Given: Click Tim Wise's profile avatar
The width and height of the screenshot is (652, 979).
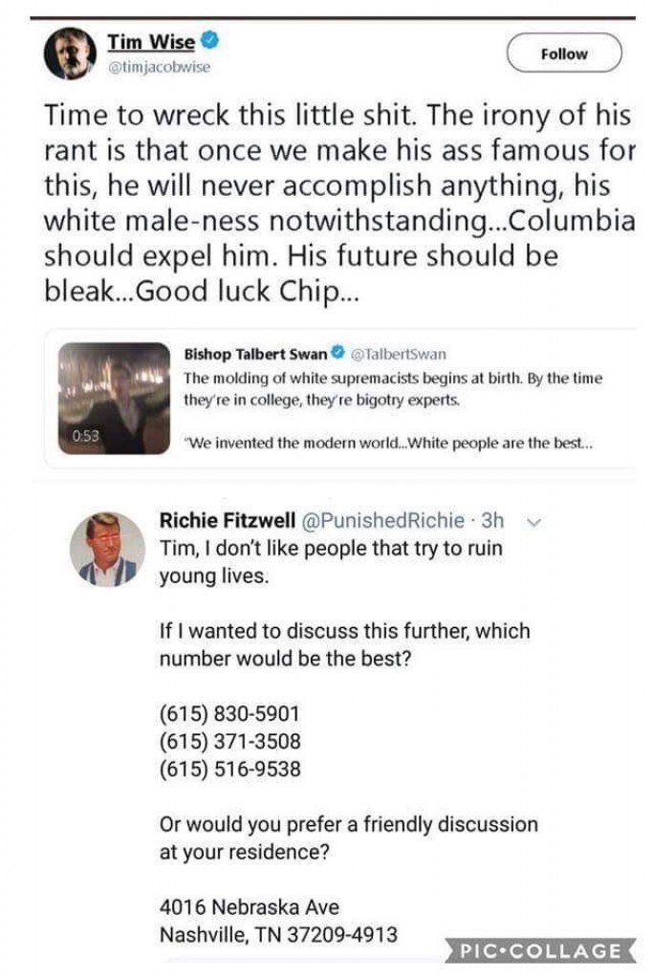Looking at the screenshot, I should [69, 54].
